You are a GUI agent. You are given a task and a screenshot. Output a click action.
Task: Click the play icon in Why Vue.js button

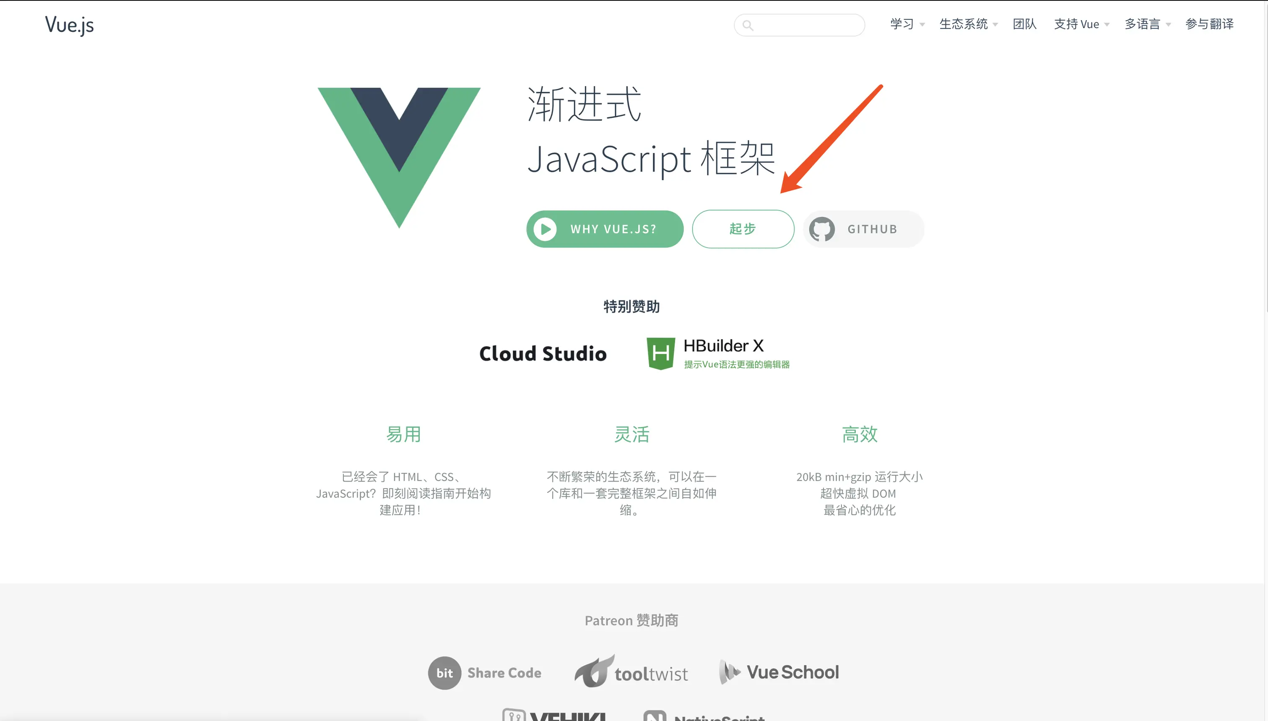pyautogui.click(x=546, y=229)
